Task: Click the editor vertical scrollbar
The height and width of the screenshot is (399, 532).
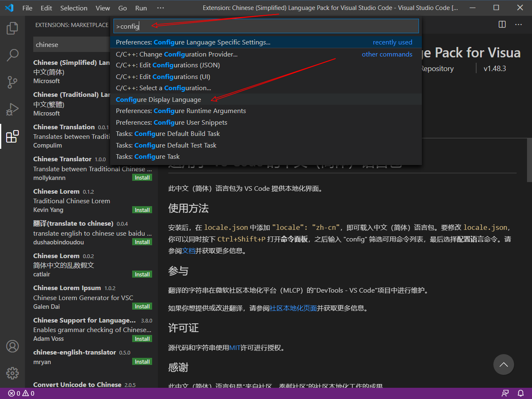Action: click(x=529, y=160)
